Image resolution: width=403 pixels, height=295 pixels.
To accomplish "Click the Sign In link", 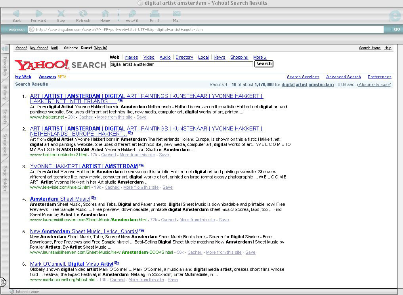I will (x=100, y=48).
